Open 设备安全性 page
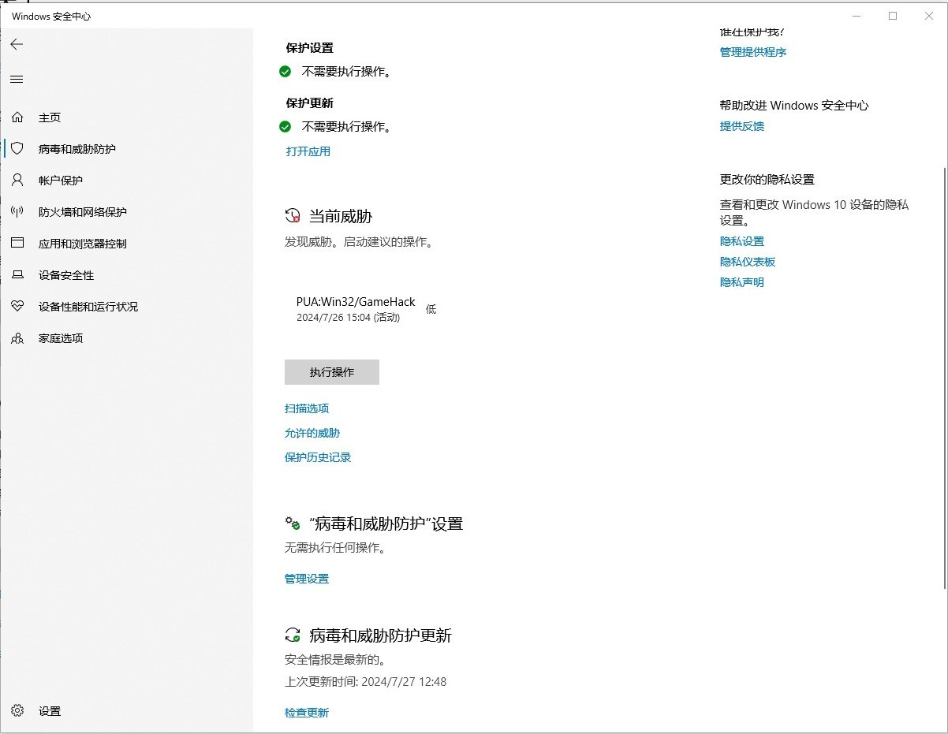The image size is (948, 734). [x=66, y=275]
